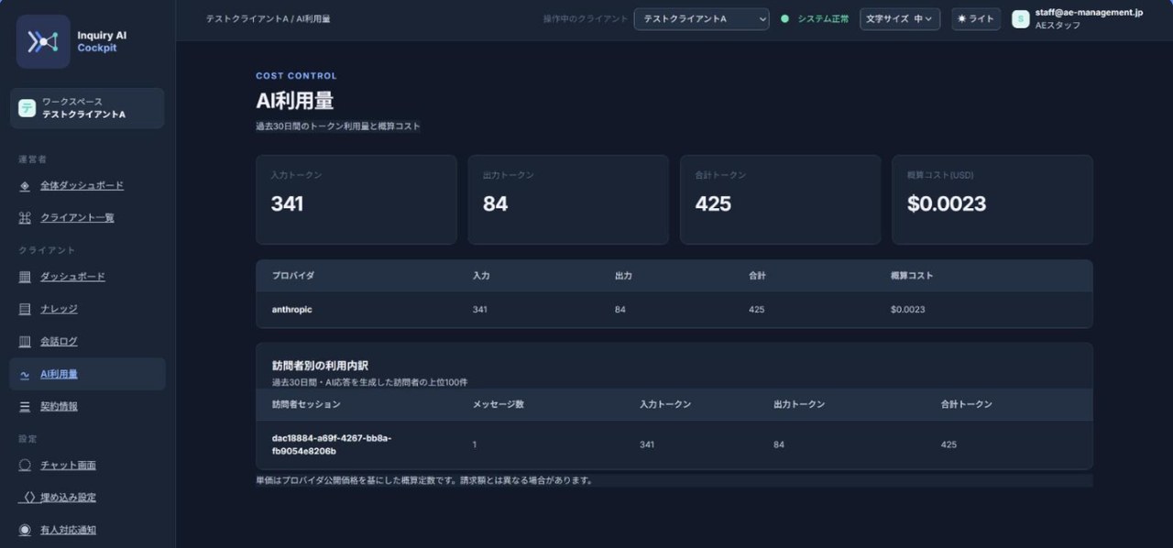Click the 全体ダッシュボード sidebar icon
The height and width of the screenshot is (548, 1173).
coord(25,186)
